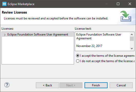Select Eclipse Foundation Software User Agreement in the Licenses list
This screenshot has height=92, width=136.
pyautogui.click(x=38, y=34)
